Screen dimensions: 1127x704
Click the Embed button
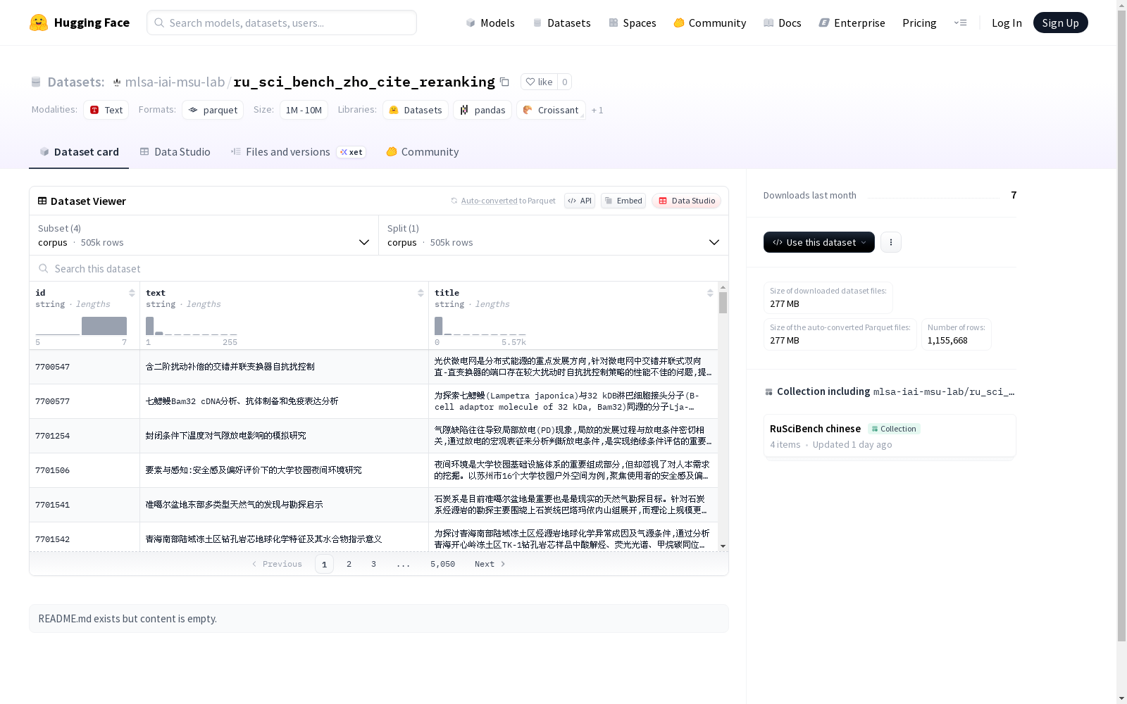coord(623,201)
